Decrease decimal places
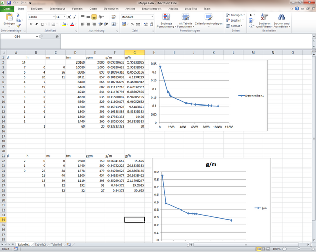Screen dimensions: 316x252 [152, 24]
